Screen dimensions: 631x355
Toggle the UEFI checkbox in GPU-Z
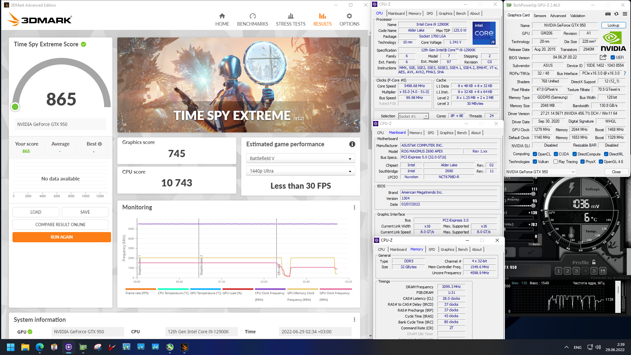613,58
